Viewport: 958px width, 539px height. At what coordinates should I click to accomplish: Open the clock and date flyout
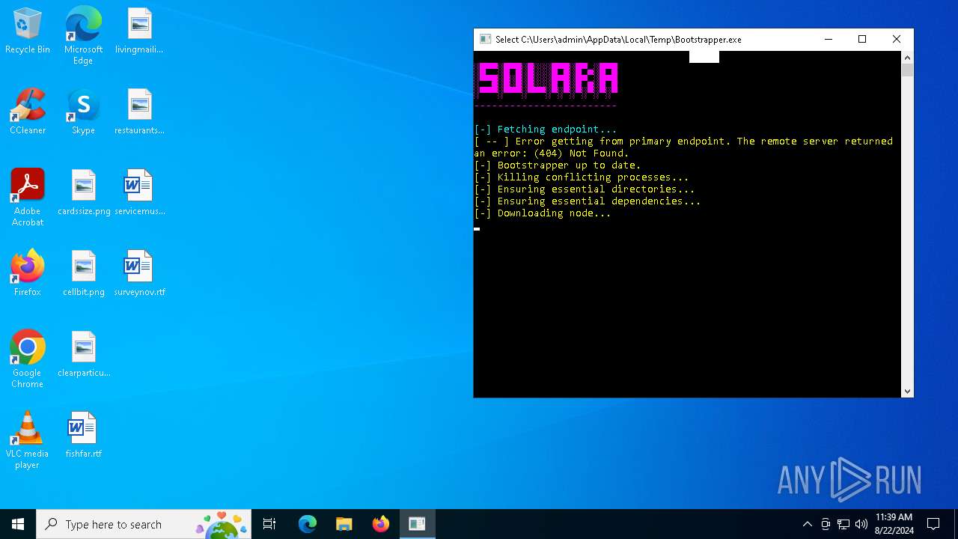[894, 524]
